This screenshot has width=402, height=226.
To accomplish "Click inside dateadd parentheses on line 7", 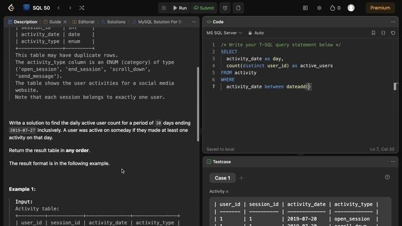I will coord(308,87).
